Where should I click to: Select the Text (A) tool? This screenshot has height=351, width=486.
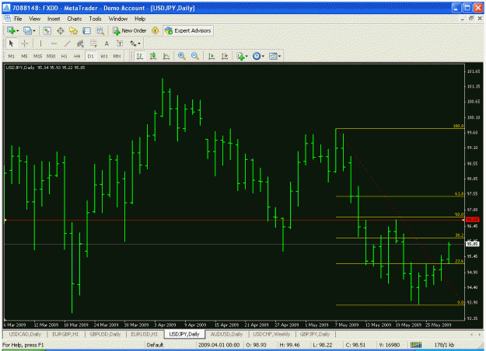(107, 43)
